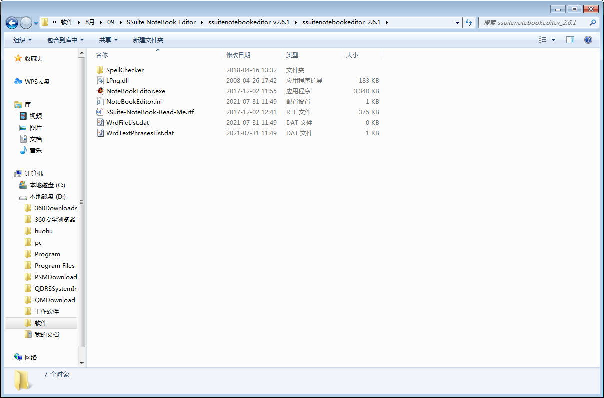Screen dimensions: 604x398
Task: Select the WrdFileList.dat file
Action: 127,122
